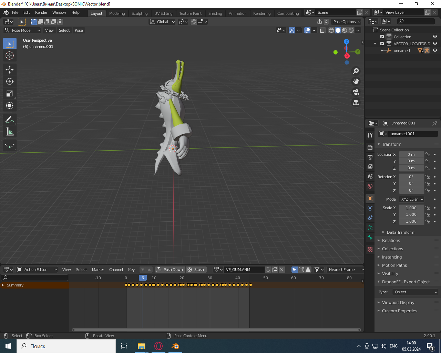
Task: Open Pose Options dropdown
Action: tap(346, 22)
